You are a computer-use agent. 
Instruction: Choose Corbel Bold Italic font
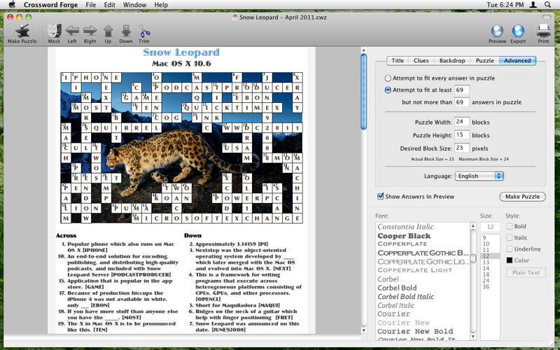(406, 296)
